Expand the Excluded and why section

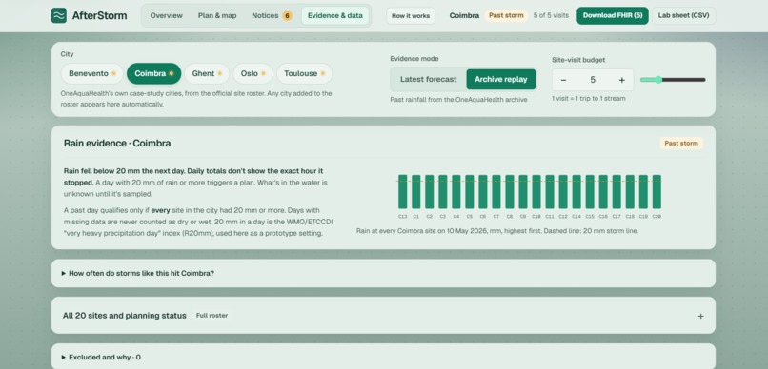(383, 357)
